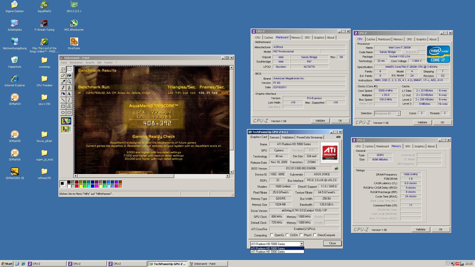
Task: Pick the Airbrush spray tool
Action: point(63,94)
